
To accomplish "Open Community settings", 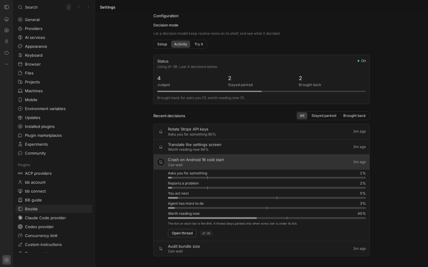I will click(54, 153).
